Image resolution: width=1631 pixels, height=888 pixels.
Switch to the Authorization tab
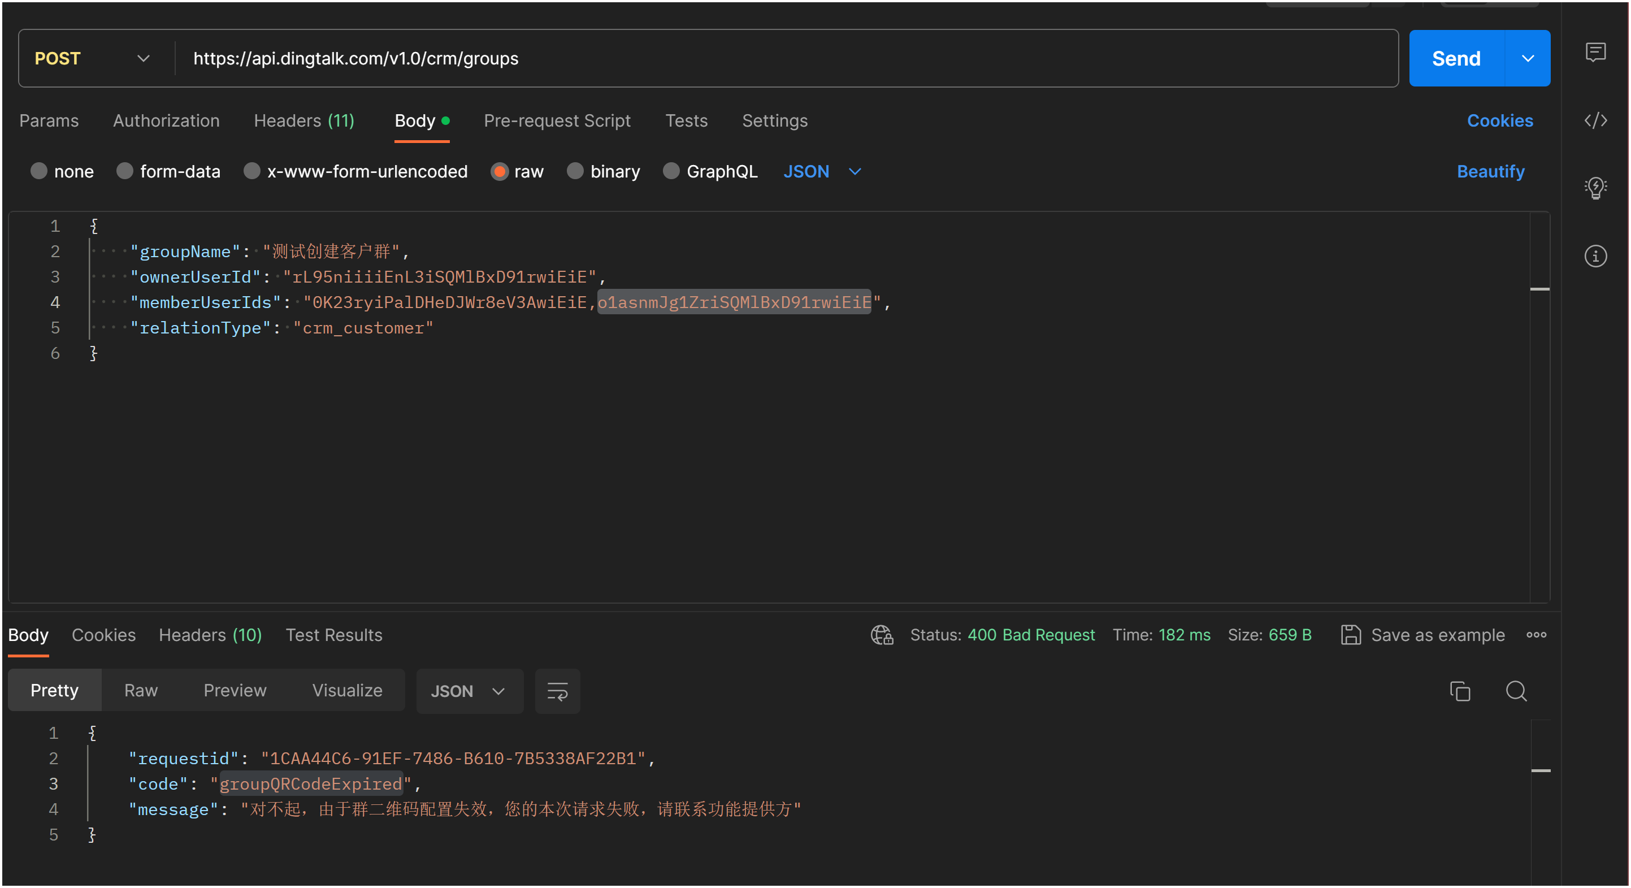click(166, 120)
